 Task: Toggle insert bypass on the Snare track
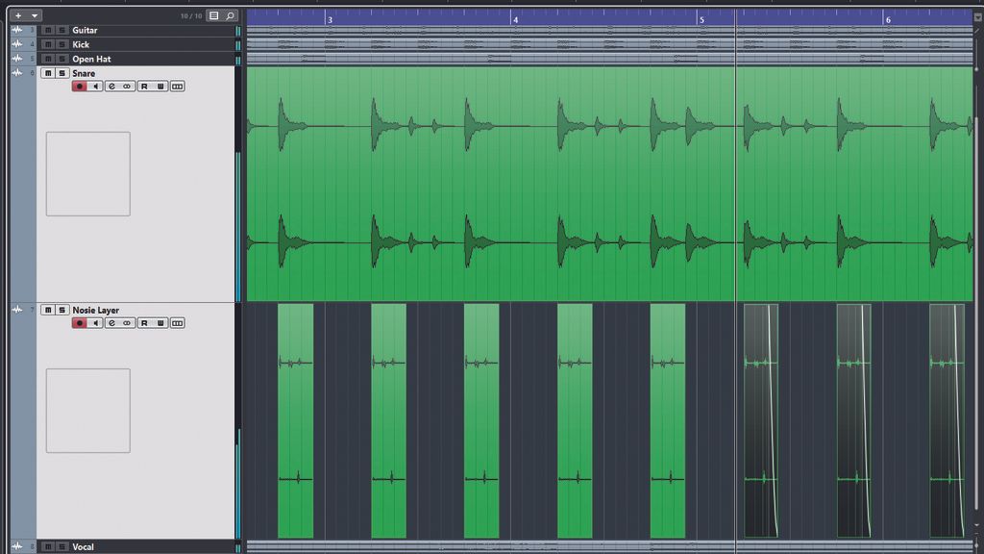126,86
